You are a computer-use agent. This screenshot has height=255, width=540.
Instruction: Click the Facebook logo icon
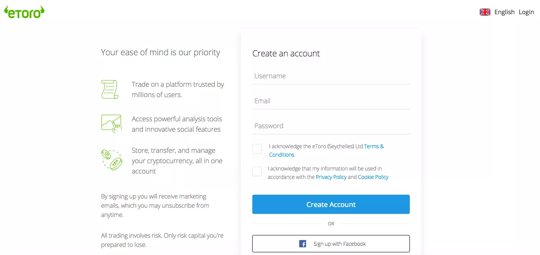coord(303,244)
